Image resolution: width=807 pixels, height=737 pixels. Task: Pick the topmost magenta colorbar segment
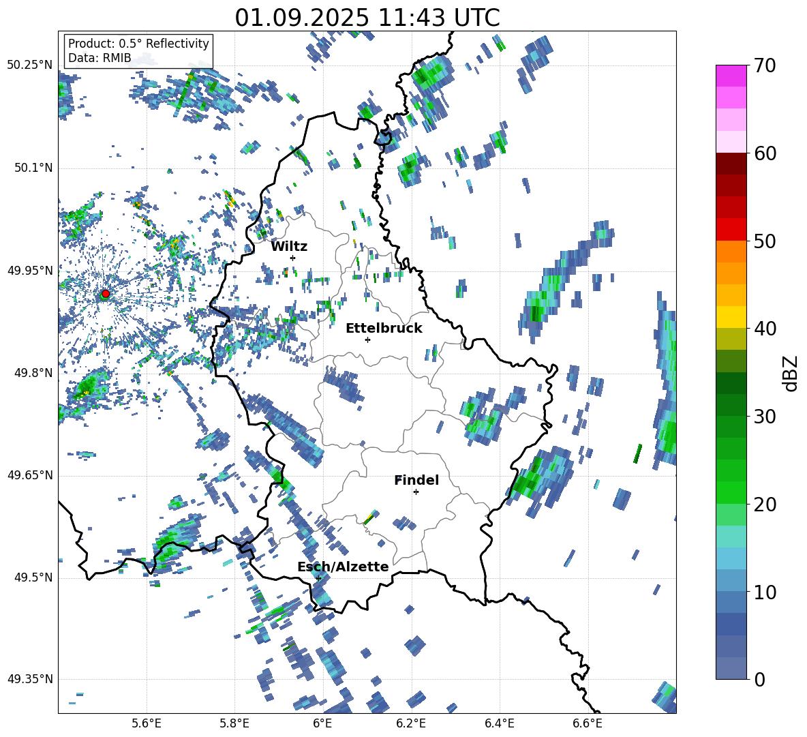[x=731, y=76]
